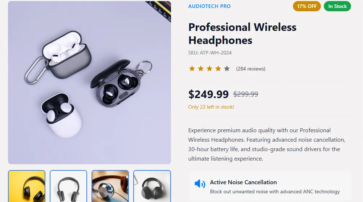363x202 pixels.
Task: Click the $249.99 current price
Action: [208, 94]
